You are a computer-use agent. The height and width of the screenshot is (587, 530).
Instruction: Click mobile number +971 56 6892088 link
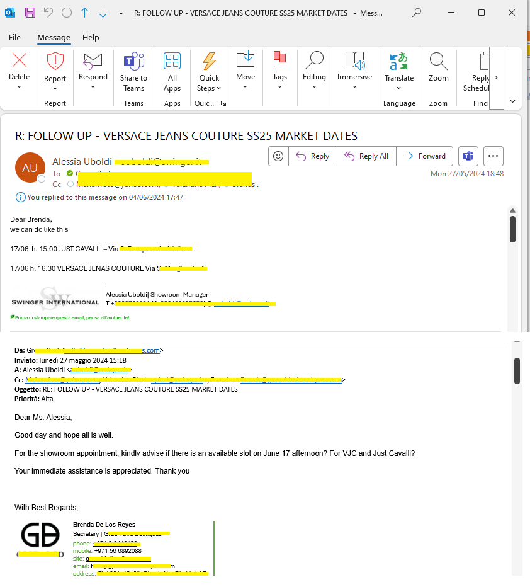tap(118, 551)
